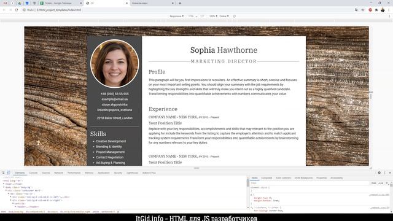Image resolution: width=393 pixels, height=221 pixels.
Task: Toggle the device toolbar icon
Action: 8,173
